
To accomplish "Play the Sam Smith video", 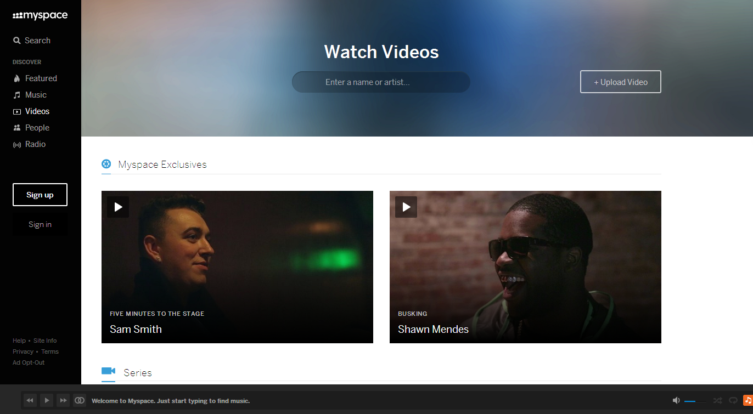I will pos(118,207).
